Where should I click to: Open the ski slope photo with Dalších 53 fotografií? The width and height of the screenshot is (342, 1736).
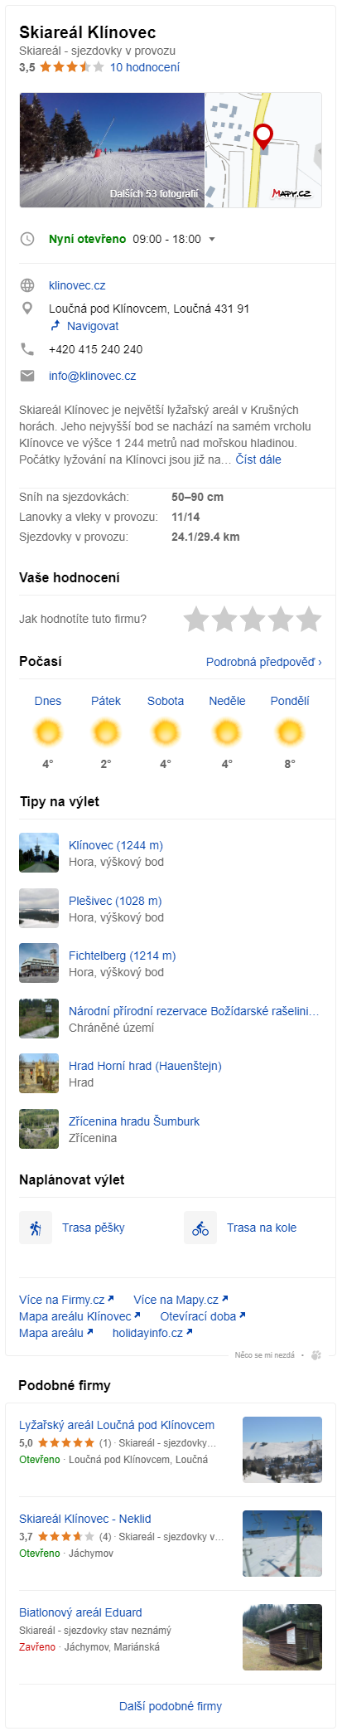tap(112, 150)
